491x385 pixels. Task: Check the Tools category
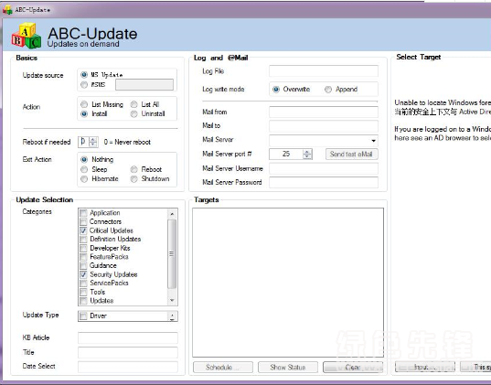click(x=83, y=292)
